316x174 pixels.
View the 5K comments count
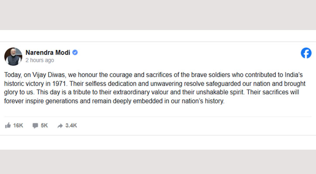coord(44,125)
